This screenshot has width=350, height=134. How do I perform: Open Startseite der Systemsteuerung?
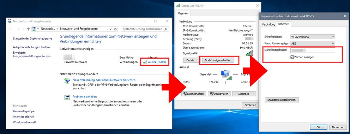[x=32, y=39]
